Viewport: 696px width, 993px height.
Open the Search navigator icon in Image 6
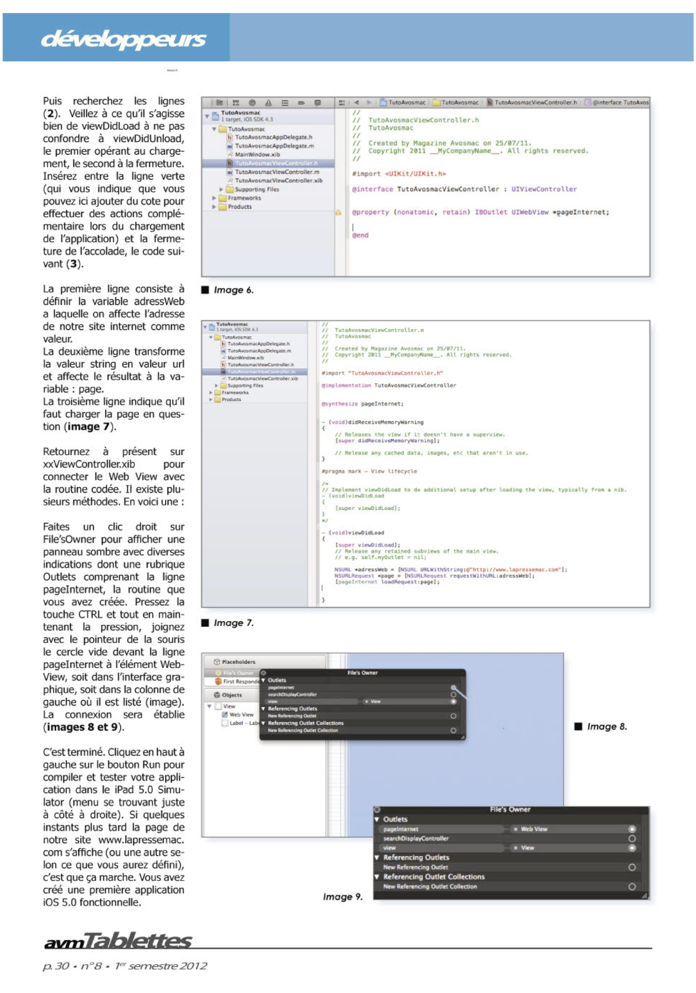252,102
